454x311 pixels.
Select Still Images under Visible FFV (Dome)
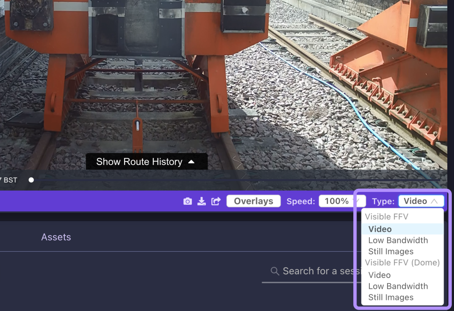point(403,297)
